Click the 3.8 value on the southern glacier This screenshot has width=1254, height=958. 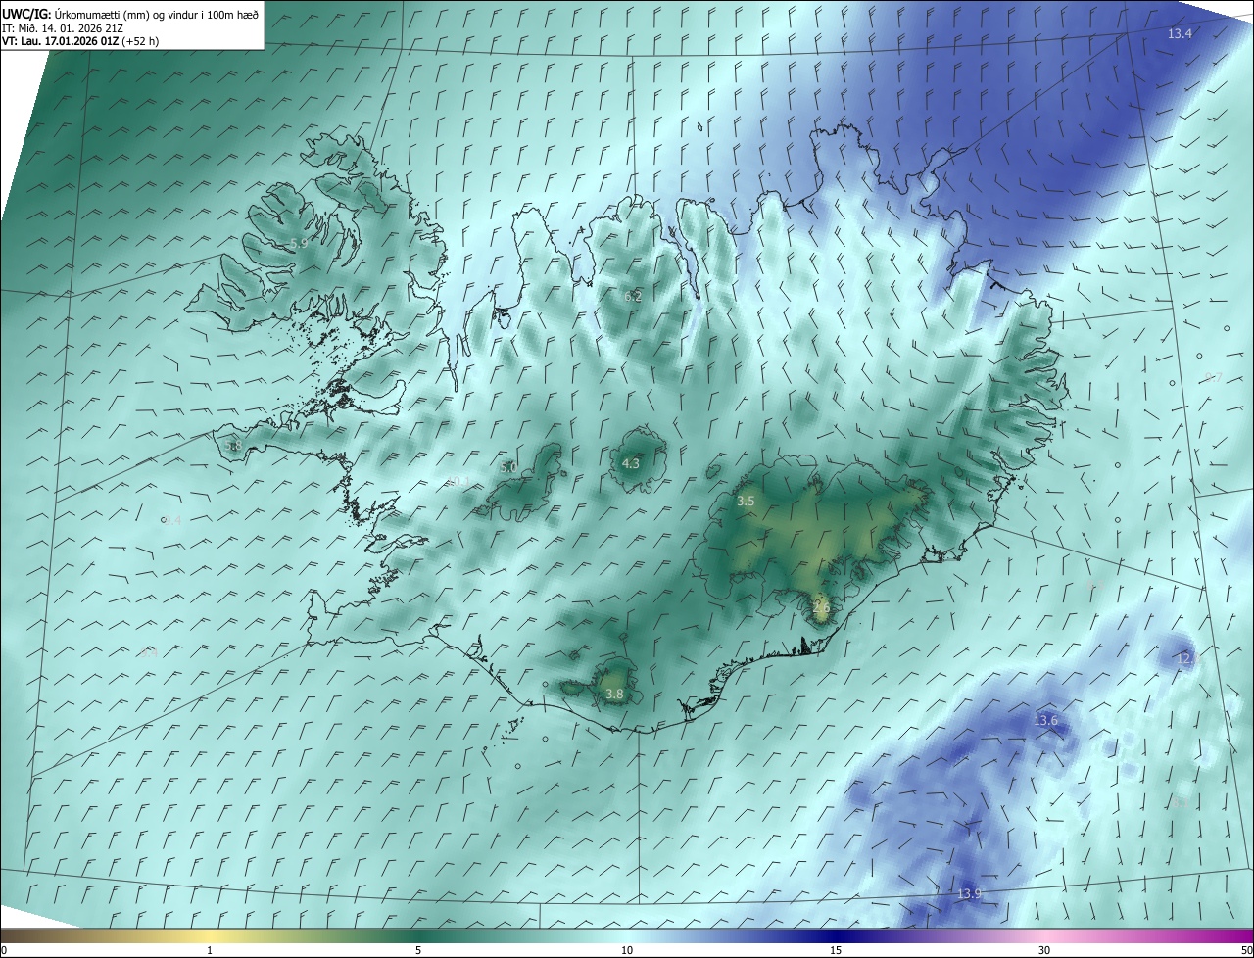(614, 695)
